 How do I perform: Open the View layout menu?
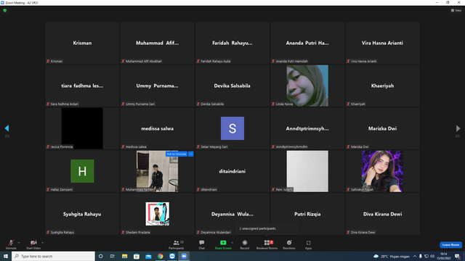[456, 10]
